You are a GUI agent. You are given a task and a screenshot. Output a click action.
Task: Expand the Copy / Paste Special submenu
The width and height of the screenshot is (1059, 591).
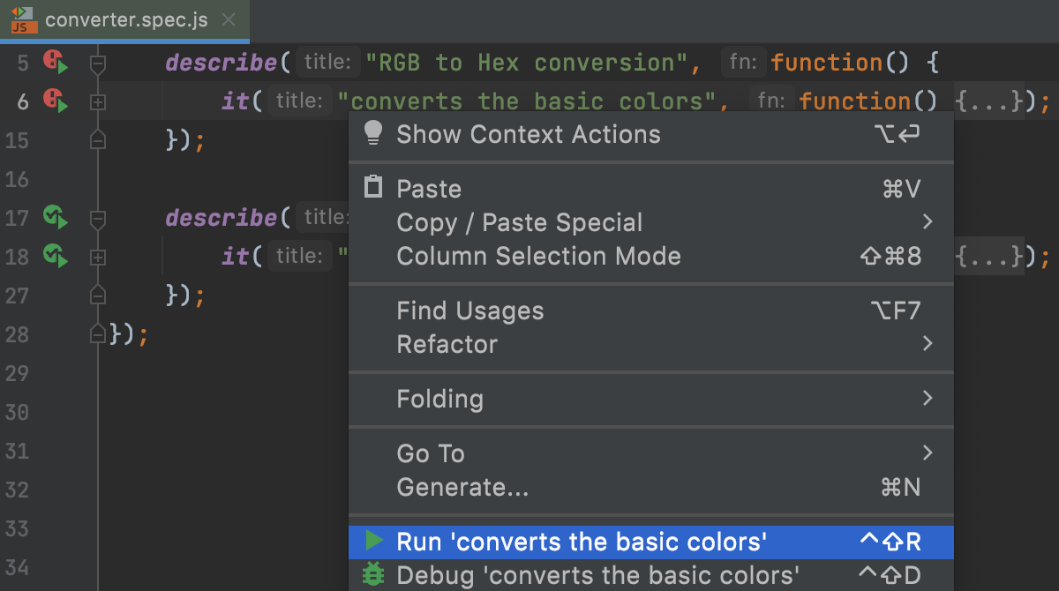(x=519, y=222)
